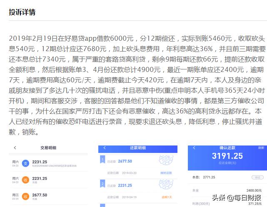
Task: Click 已还款 stamp next to 2677.50
Action: (x=166, y=160)
